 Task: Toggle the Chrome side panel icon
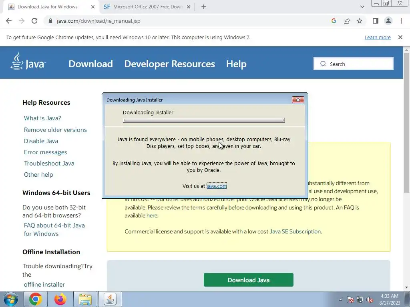(x=376, y=21)
